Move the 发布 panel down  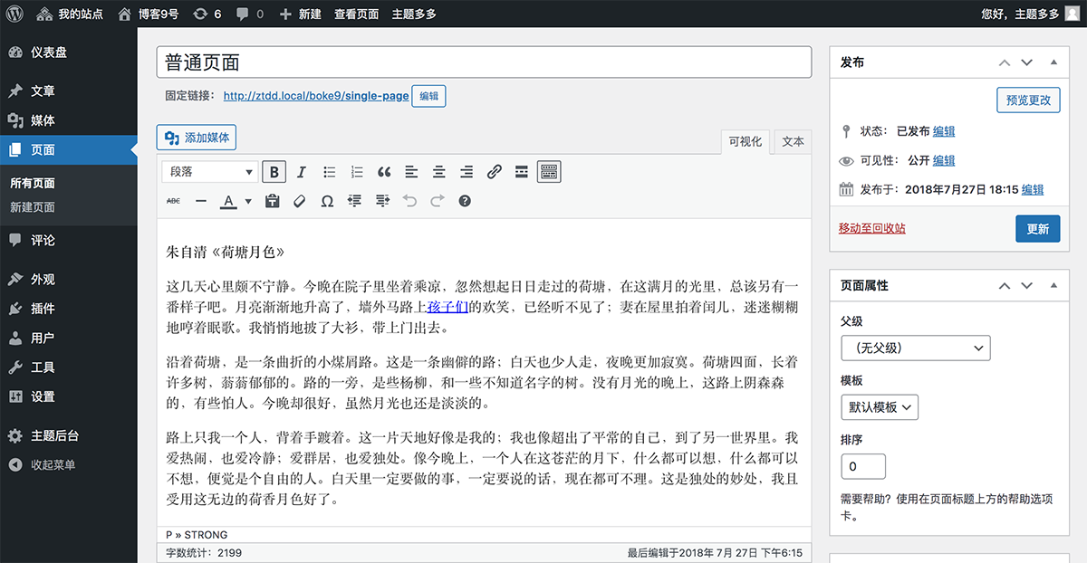[1026, 62]
